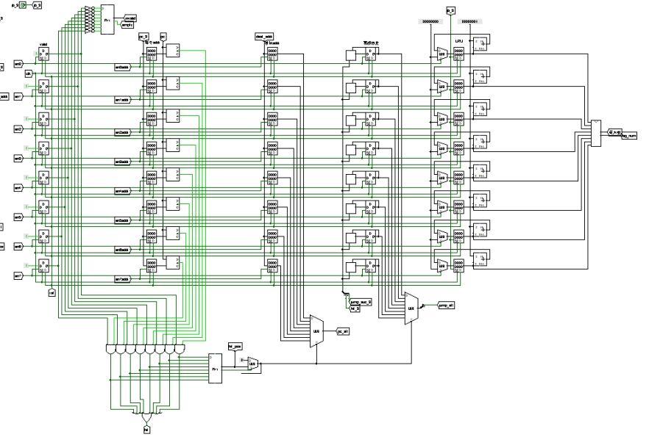The width and height of the screenshot is (649, 437).
Task: Select the en3addr tunnel
Action: [x=122, y=162]
